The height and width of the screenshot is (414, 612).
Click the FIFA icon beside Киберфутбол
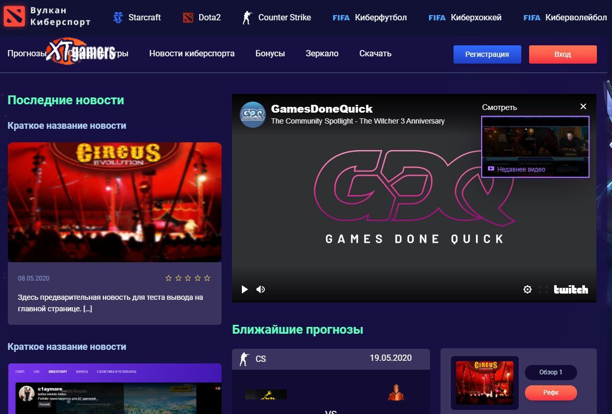341,18
